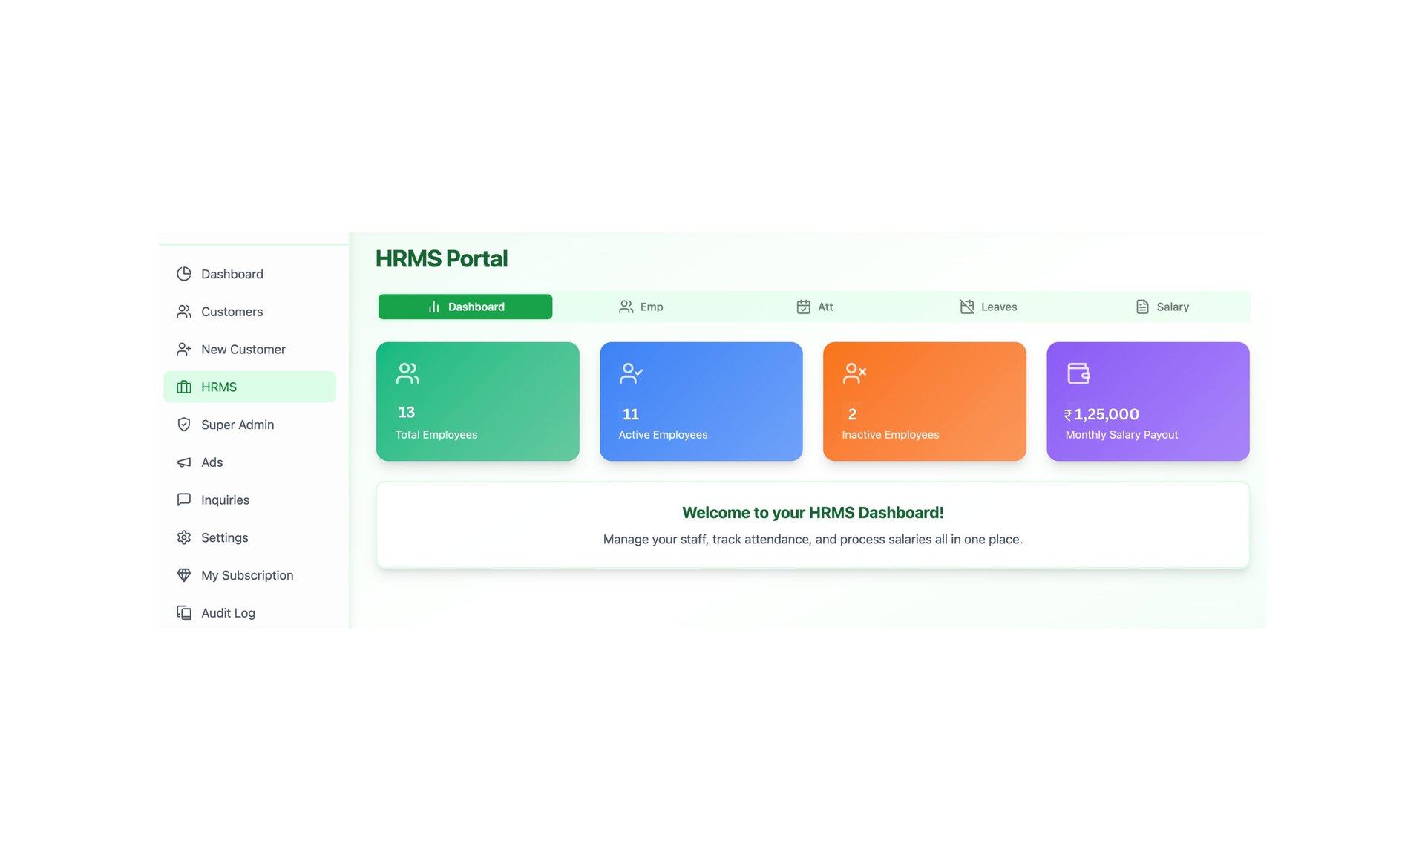1425x861 pixels.
Task: Open the Att attendance tab
Action: [814, 307]
